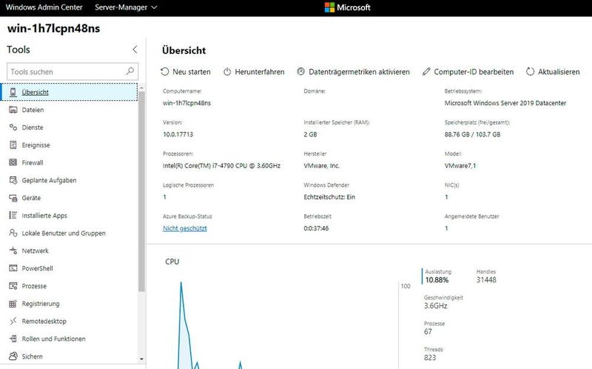Image resolution: width=592 pixels, height=369 pixels.
Task: Open the Firewall tool
Action: 70,162
